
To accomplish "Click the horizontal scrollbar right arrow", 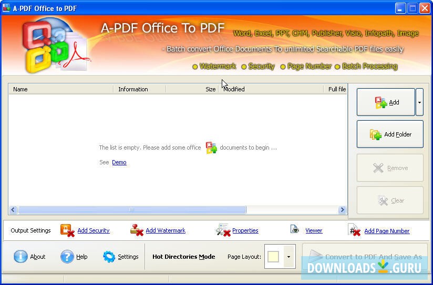I will tap(342, 209).
